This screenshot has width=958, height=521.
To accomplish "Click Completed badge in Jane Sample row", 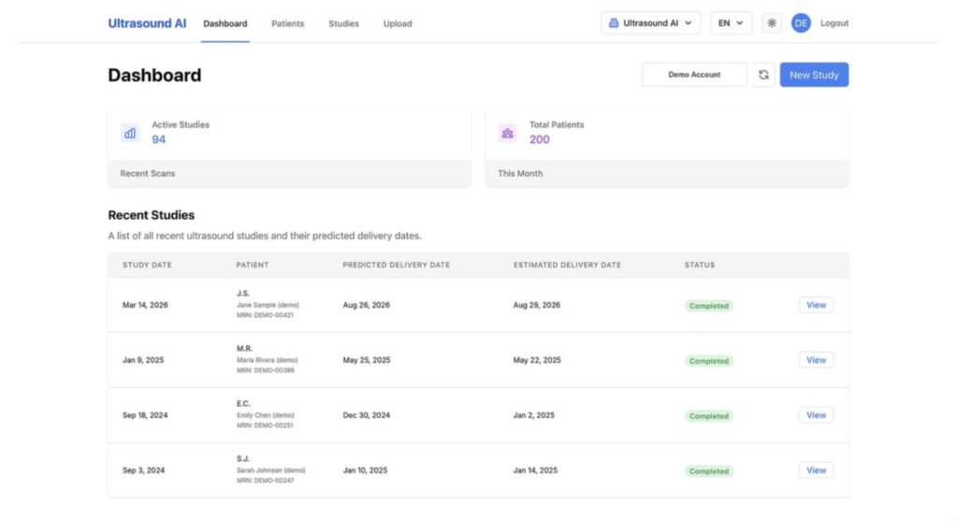I will (x=709, y=305).
